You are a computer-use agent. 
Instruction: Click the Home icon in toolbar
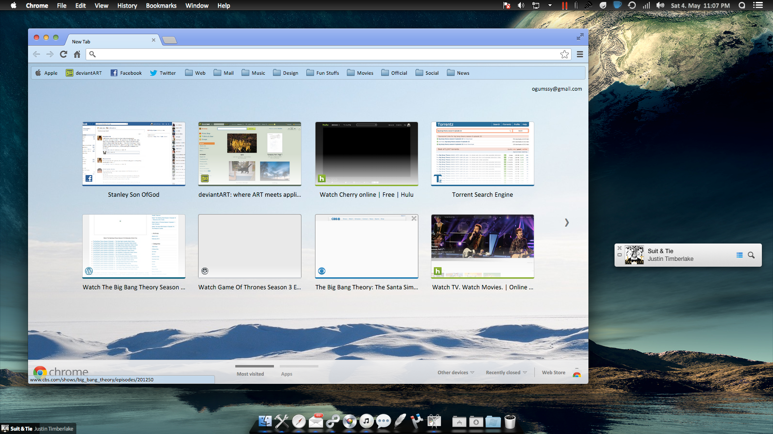[77, 54]
